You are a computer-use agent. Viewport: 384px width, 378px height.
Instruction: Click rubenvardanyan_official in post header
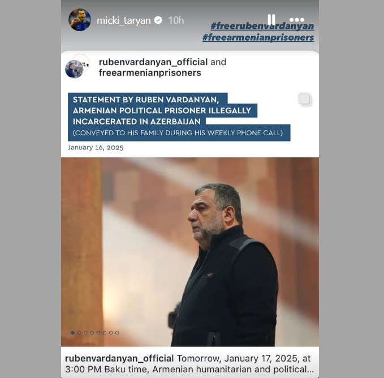pos(153,62)
